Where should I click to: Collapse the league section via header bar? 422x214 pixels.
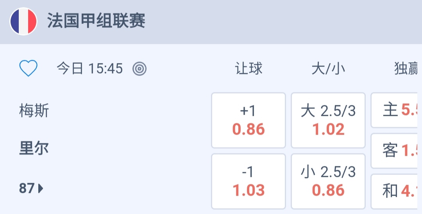274,21
